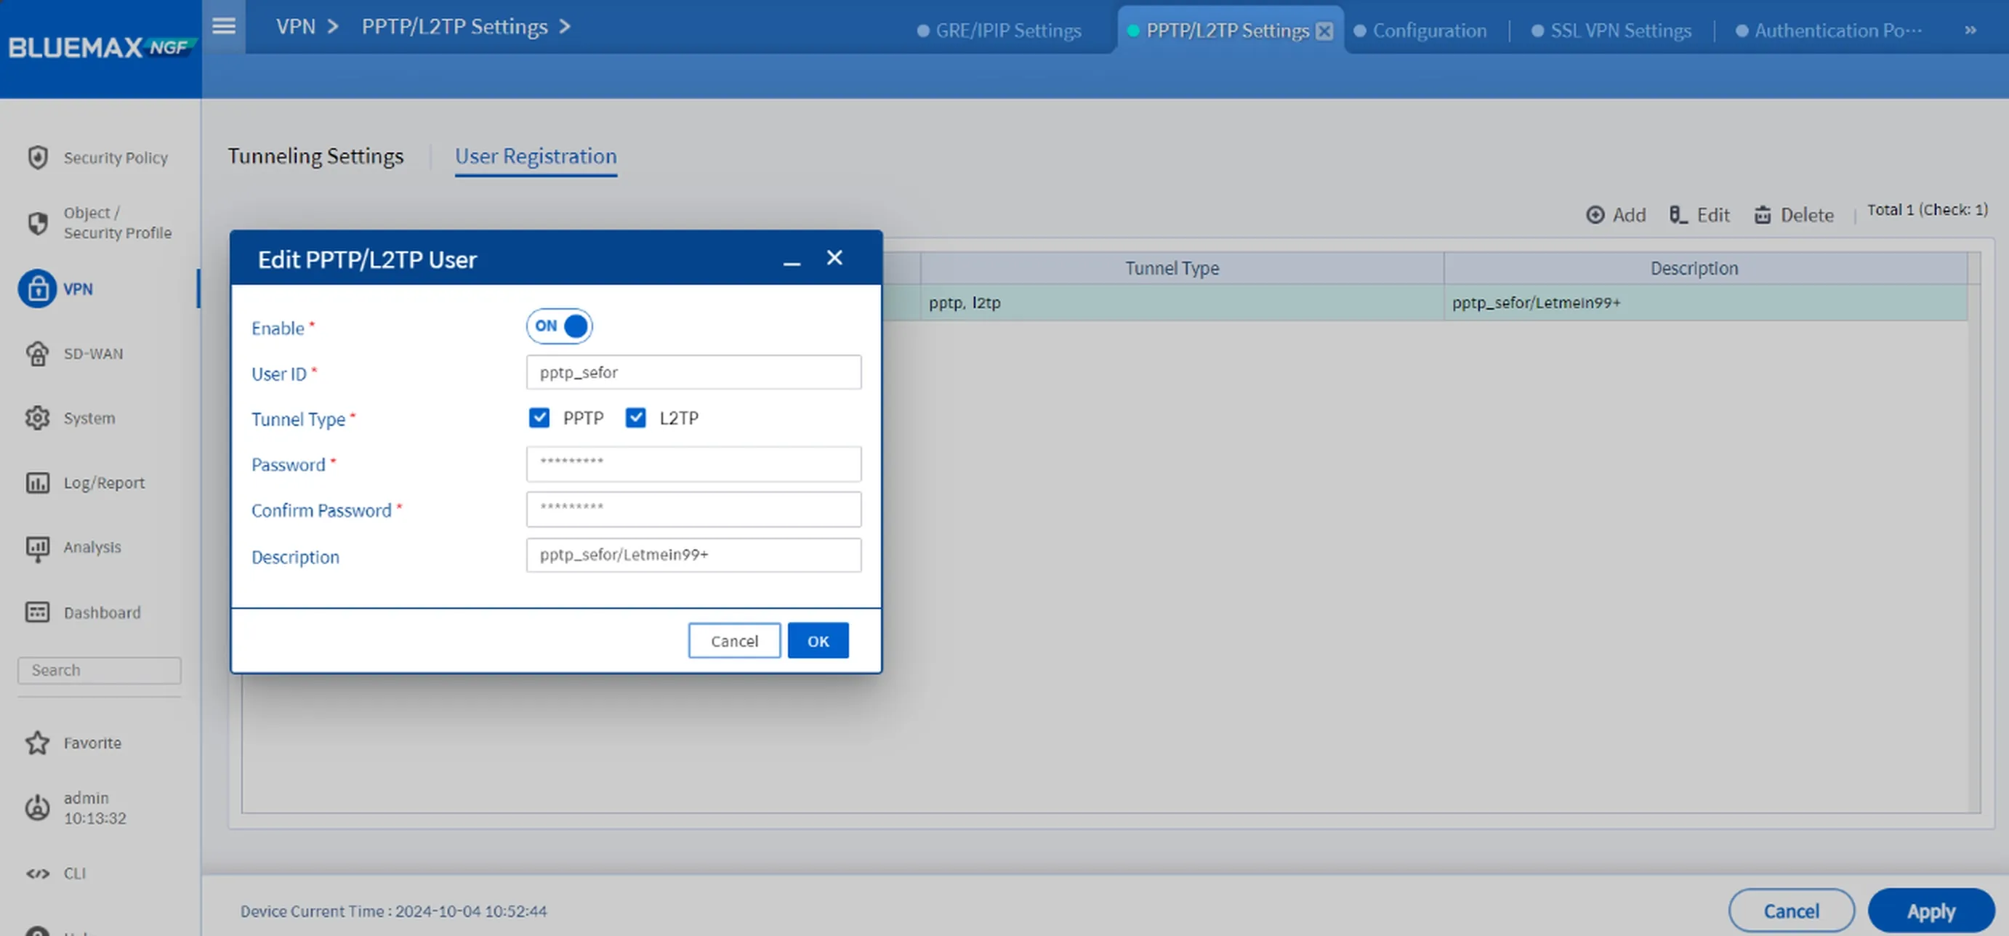Click the hamburger menu icon
This screenshot has width=2009, height=936.
(224, 25)
